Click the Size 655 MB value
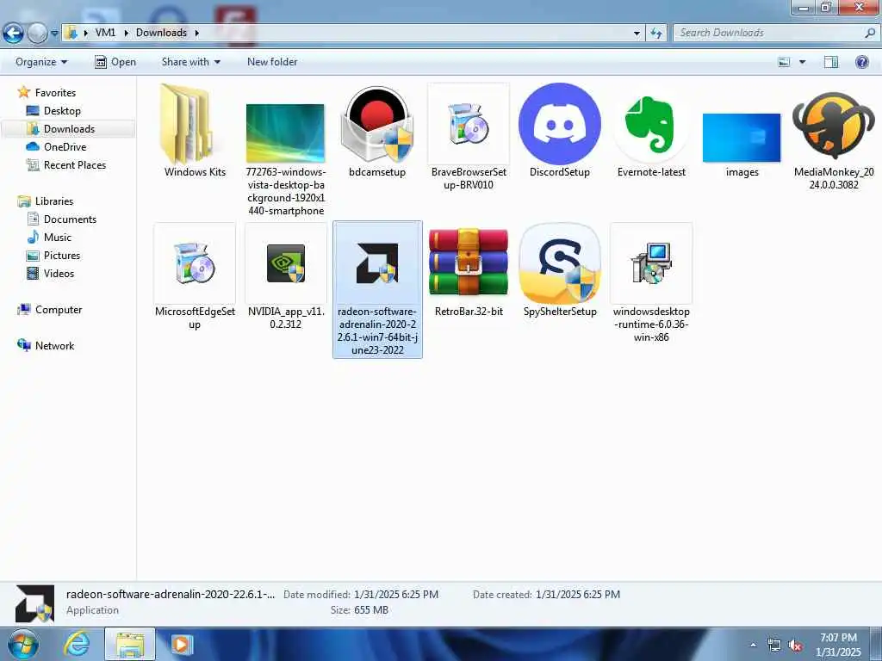The image size is (882, 661). point(371,610)
